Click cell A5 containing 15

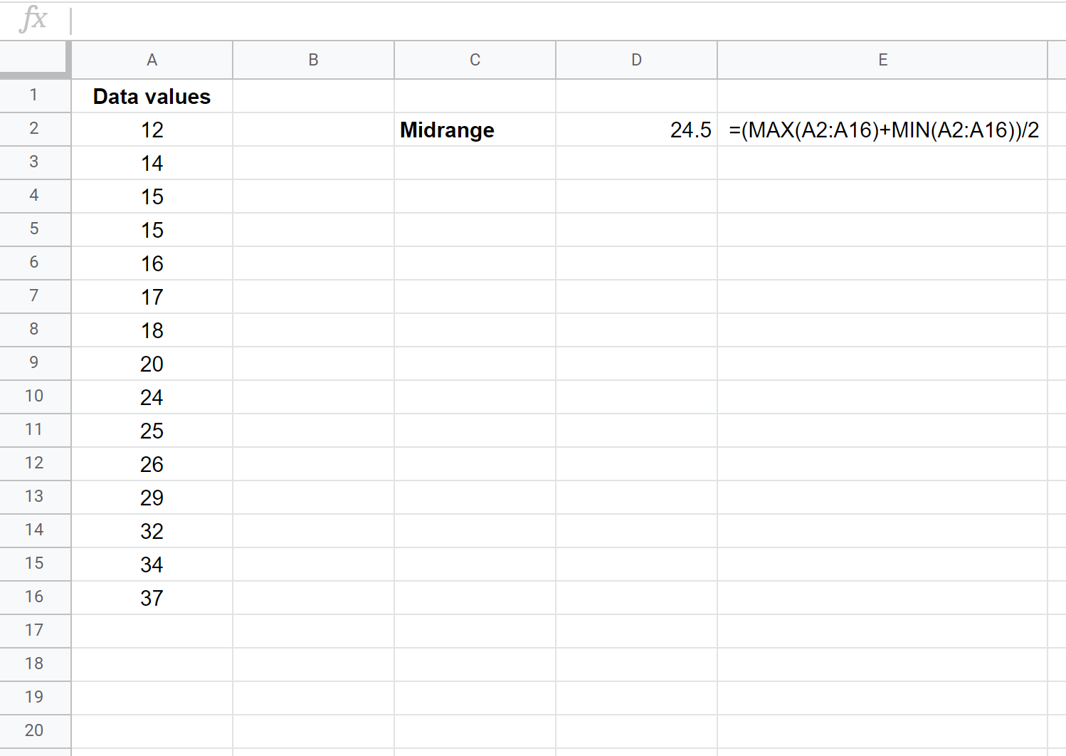pyautogui.click(x=152, y=230)
